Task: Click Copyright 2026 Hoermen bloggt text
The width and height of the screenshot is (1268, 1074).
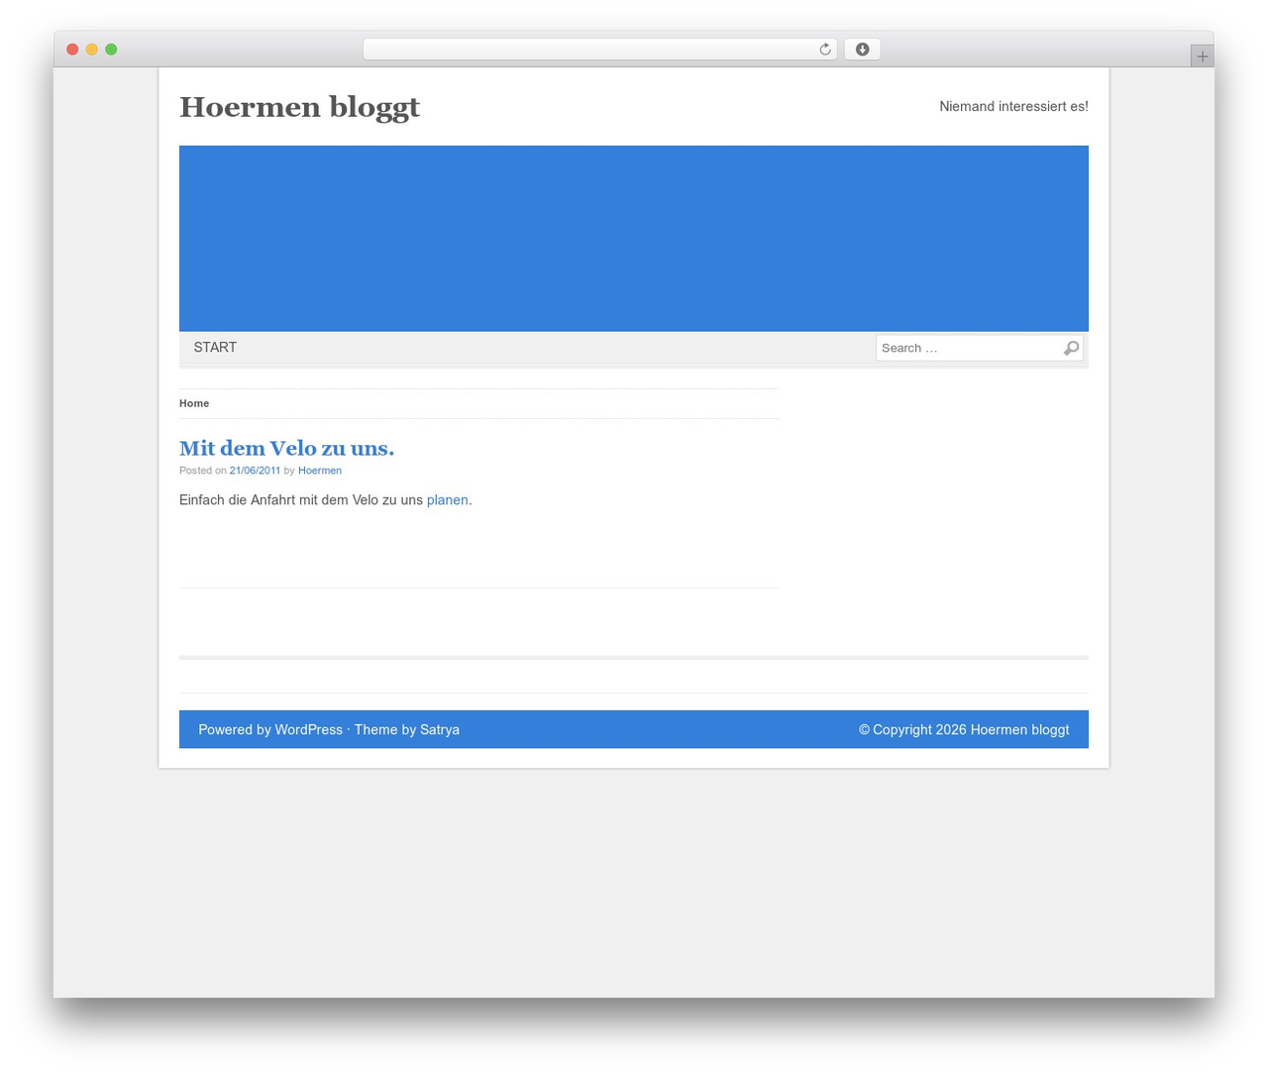Action: pos(964,729)
